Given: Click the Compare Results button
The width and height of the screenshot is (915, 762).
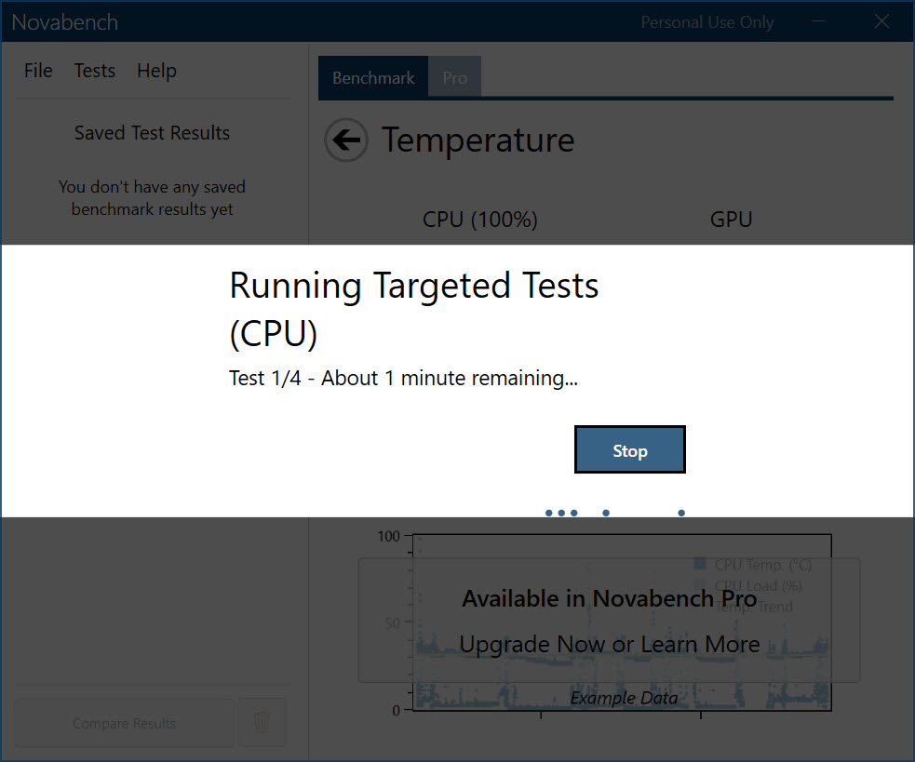Looking at the screenshot, I should [124, 723].
